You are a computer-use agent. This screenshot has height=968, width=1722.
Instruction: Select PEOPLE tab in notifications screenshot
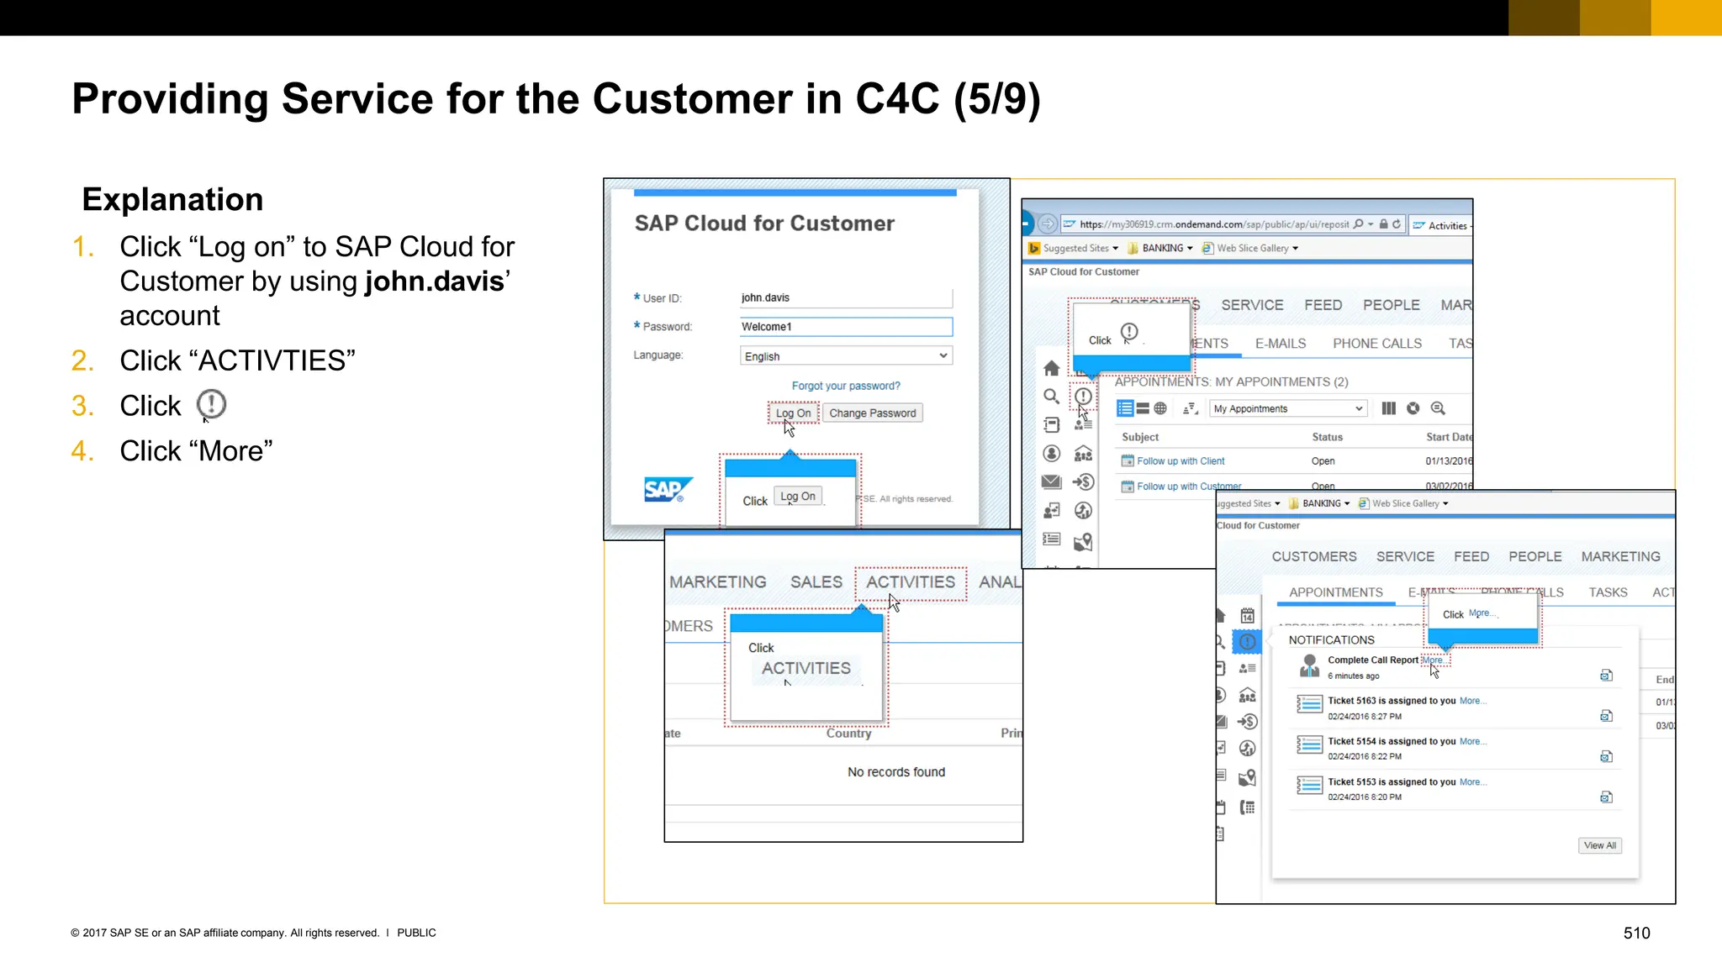(x=1534, y=556)
